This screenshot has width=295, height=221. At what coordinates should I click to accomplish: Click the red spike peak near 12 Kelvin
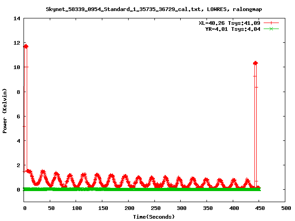tap(26, 46)
